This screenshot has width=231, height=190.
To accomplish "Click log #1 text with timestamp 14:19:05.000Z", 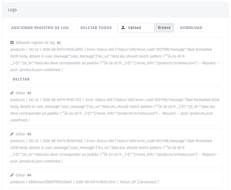I will (x=115, y=60).
